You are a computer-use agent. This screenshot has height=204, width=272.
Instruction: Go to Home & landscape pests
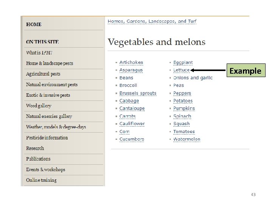click(49, 63)
